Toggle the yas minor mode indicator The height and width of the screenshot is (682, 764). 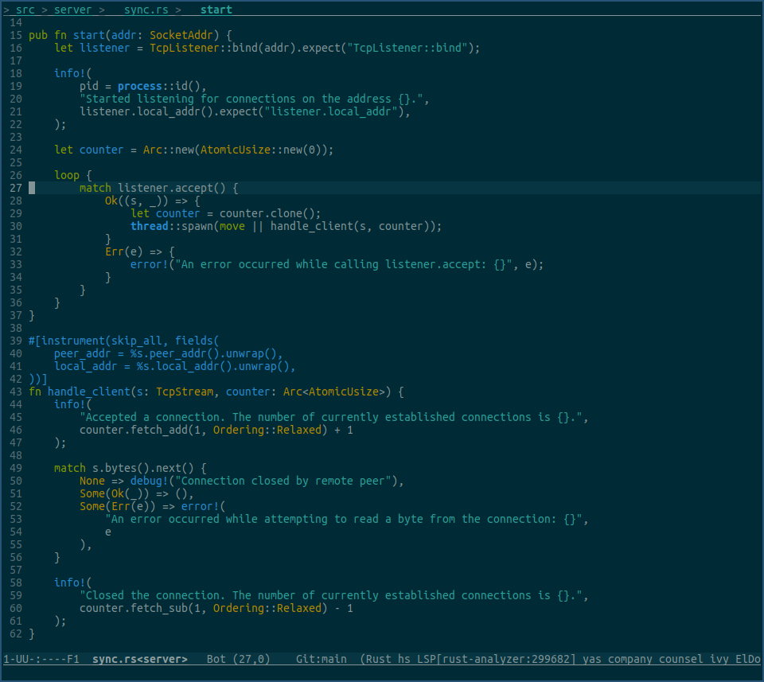coord(592,659)
